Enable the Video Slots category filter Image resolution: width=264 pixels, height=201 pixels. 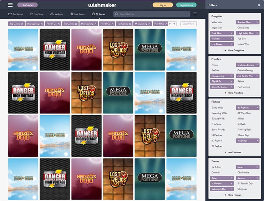click(217, 22)
